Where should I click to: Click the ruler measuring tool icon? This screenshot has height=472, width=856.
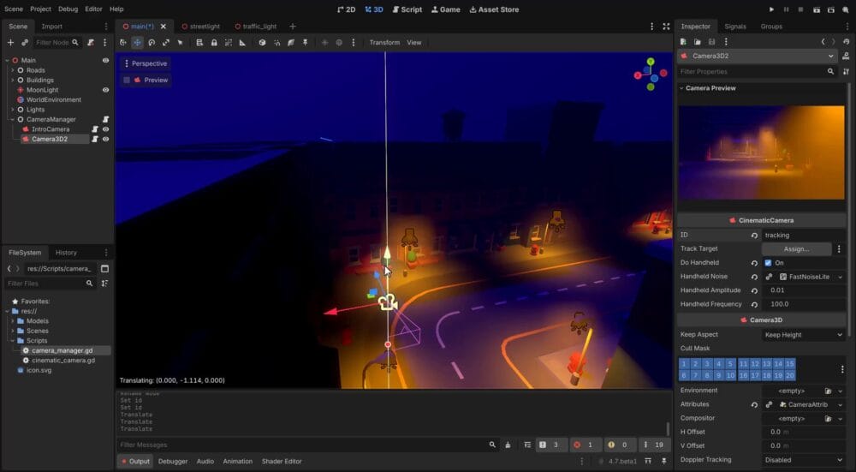242,43
